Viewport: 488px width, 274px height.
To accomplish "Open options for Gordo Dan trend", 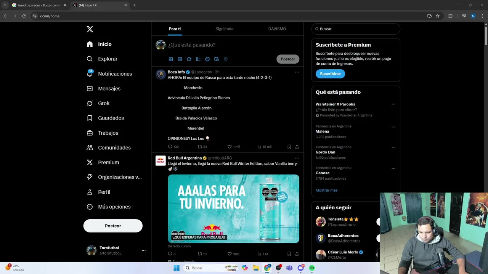I will pyautogui.click(x=393, y=148).
